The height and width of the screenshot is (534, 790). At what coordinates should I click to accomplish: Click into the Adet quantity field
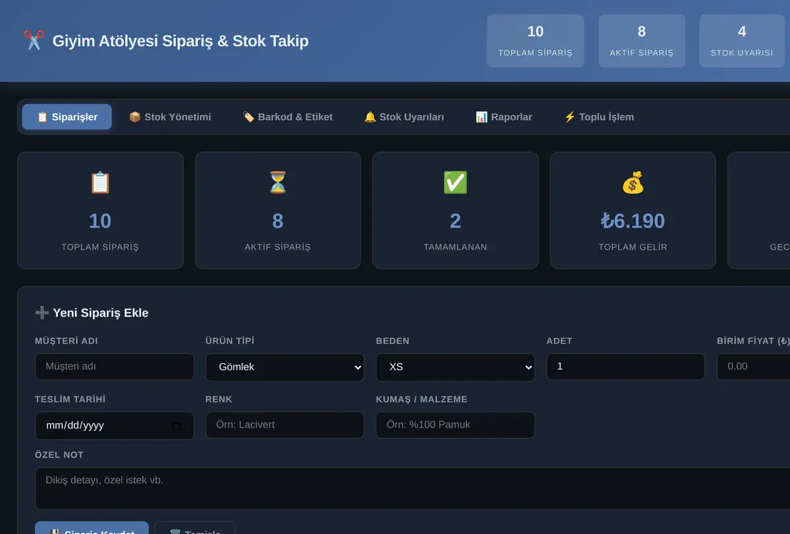tap(626, 367)
